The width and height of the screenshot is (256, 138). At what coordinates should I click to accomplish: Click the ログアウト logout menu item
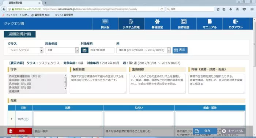pos(236,24)
